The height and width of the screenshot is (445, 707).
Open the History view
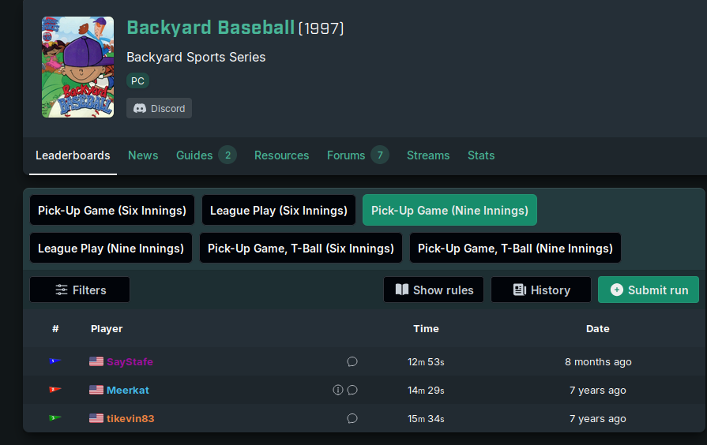pyautogui.click(x=541, y=290)
